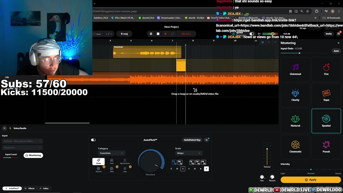Close the Voice/Audio track panel
The image size is (343, 193).
coord(4,128)
